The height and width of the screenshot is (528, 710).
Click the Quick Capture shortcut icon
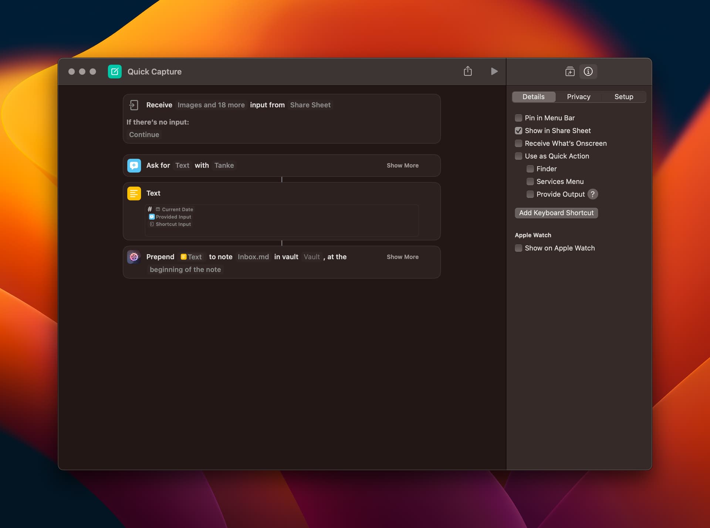pyautogui.click(x=115, y=71)
